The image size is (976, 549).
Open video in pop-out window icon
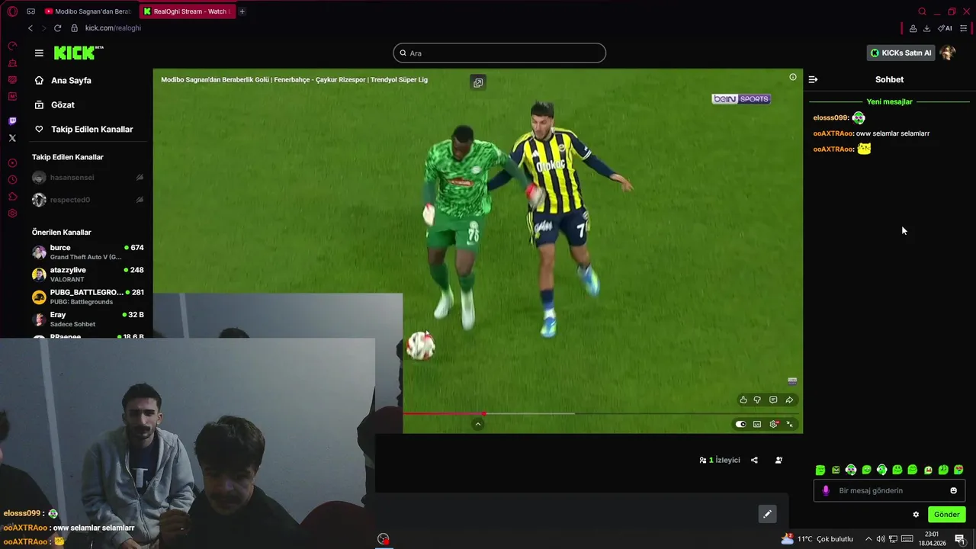pos(478,82)
